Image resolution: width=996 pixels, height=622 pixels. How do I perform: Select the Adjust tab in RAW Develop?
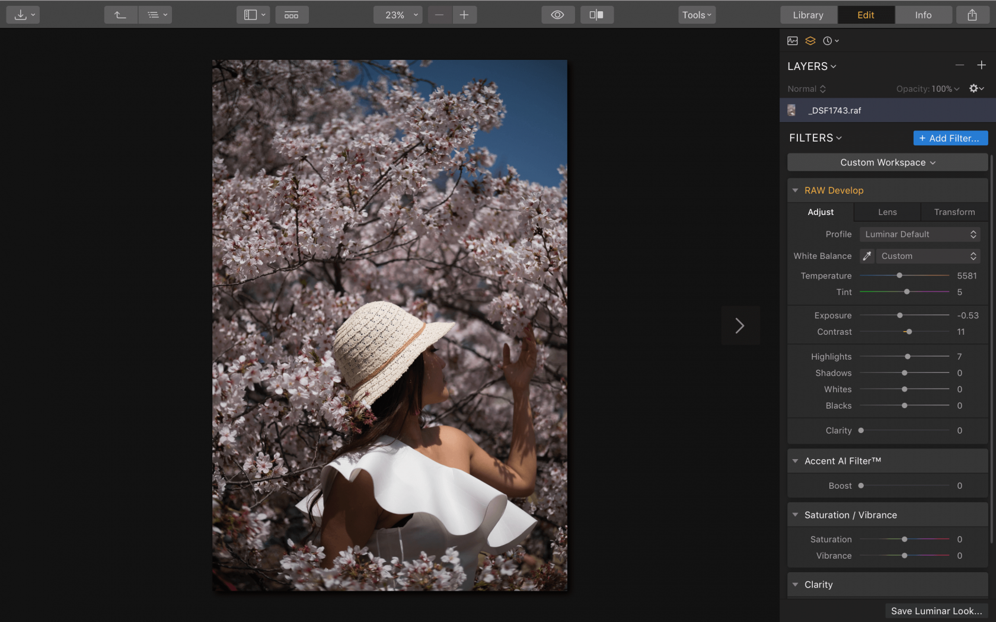(821, 212)
